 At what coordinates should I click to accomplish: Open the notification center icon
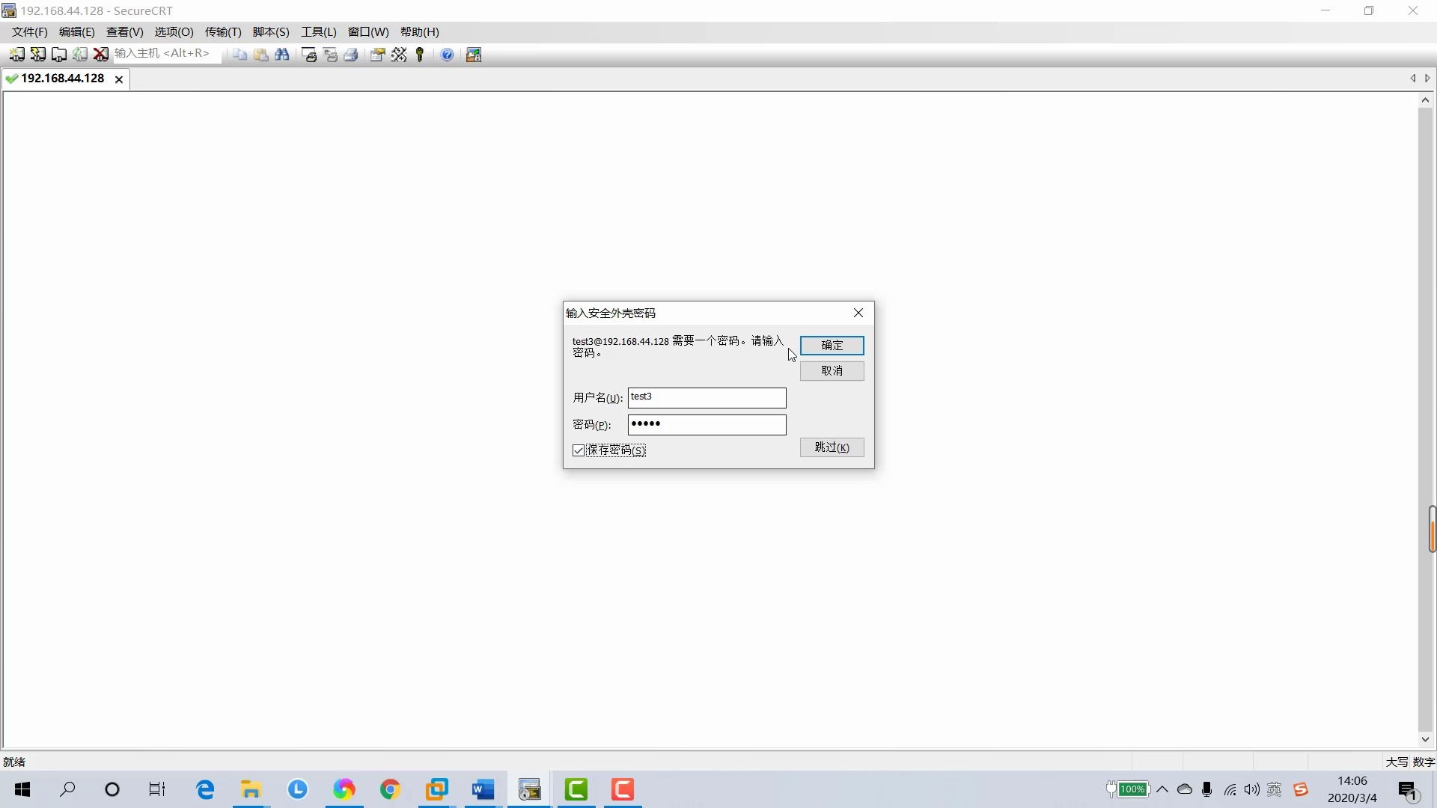pos(1409,790)
